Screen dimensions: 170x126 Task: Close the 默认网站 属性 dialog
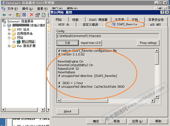[167, 12]
